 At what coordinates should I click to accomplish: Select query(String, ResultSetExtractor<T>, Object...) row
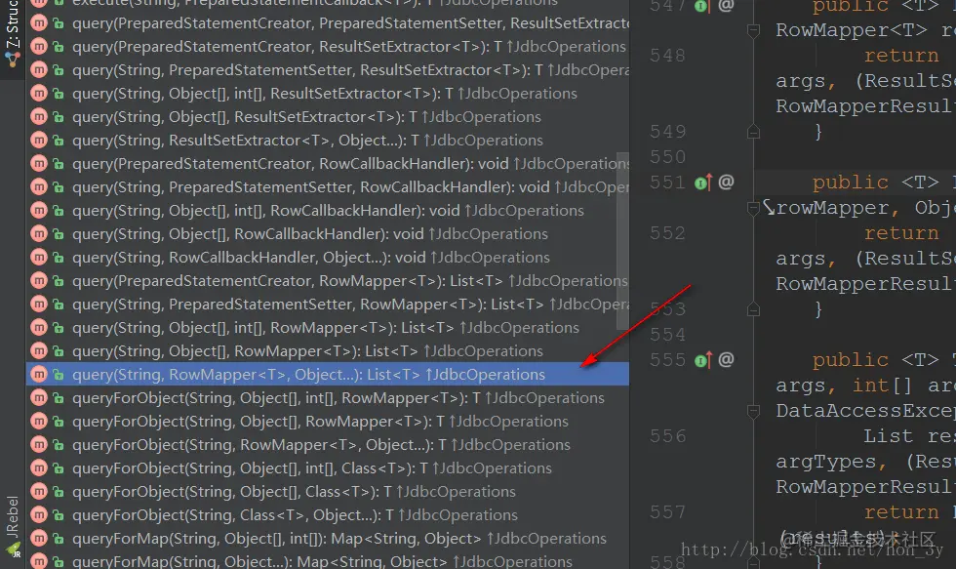328,141
